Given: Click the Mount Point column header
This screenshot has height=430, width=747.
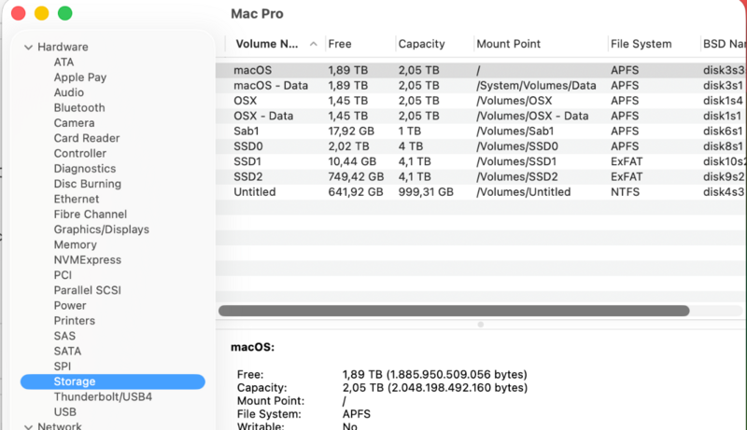Looking at the screenshot, I should point(508,44).
